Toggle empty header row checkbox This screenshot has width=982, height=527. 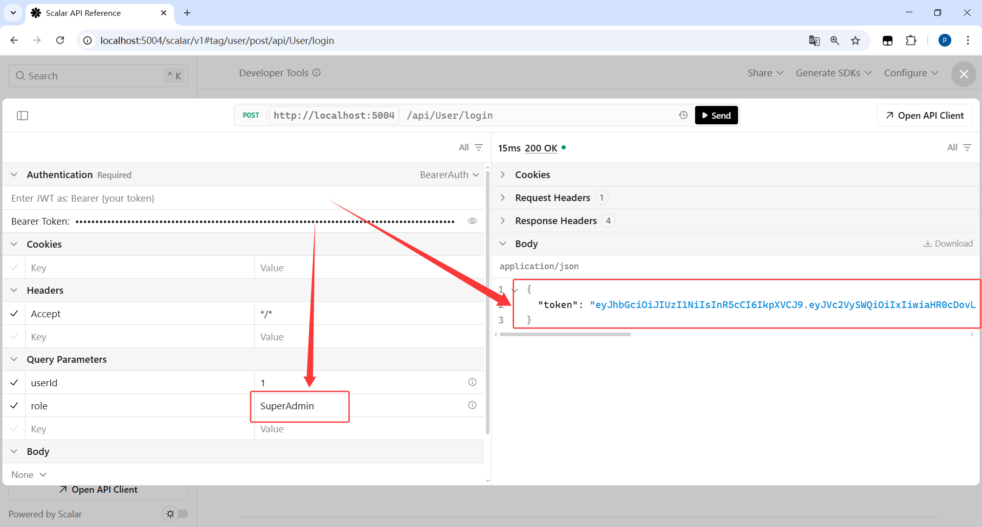click(14, 336)
